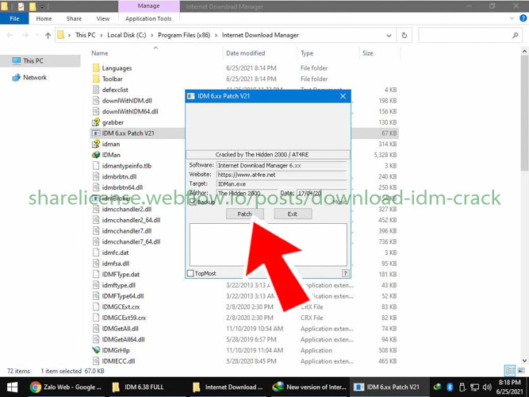Switch to Zalo Web Chrome taskbar item
This screenshot has width=529, height=397.
[66, 387]
